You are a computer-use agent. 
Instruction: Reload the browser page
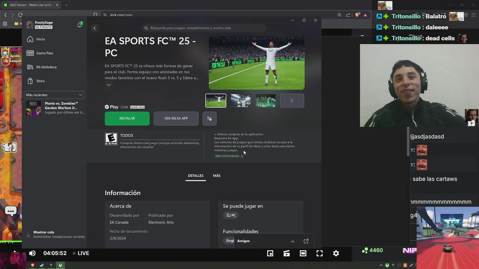20,15
